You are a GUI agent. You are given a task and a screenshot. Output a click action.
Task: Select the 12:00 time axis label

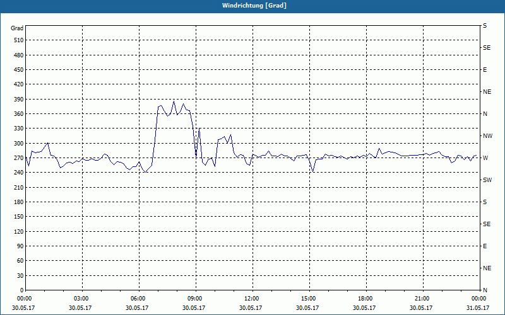pyautogui.click(x=252, y=299)
